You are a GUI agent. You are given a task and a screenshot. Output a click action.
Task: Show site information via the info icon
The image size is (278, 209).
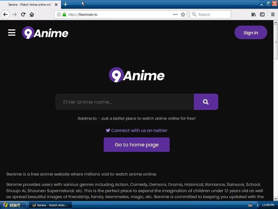pyautogui.click(x=59, y=14)
